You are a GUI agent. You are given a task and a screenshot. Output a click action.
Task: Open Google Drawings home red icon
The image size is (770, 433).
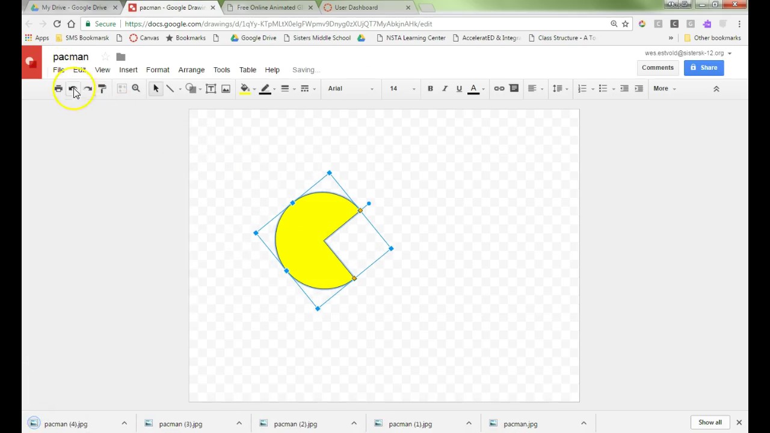pos(32,62)
